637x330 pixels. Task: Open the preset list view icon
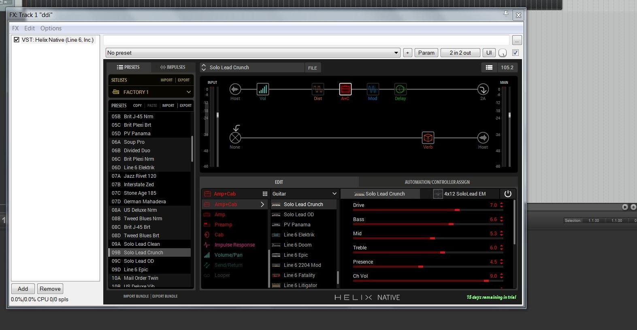point(489,68)
